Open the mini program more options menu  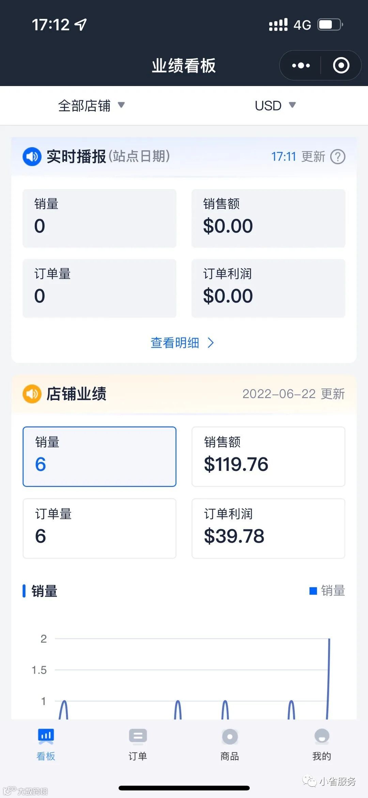coord(301,65)
